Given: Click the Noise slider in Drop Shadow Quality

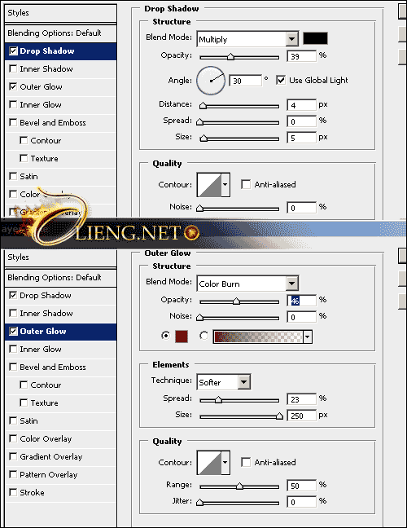Looking at the screenshot, I should (x=239, y=209).
